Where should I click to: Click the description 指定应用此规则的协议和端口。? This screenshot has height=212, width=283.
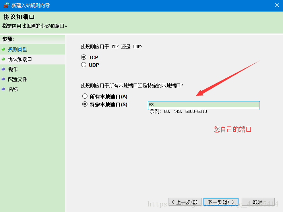[35, 26]
